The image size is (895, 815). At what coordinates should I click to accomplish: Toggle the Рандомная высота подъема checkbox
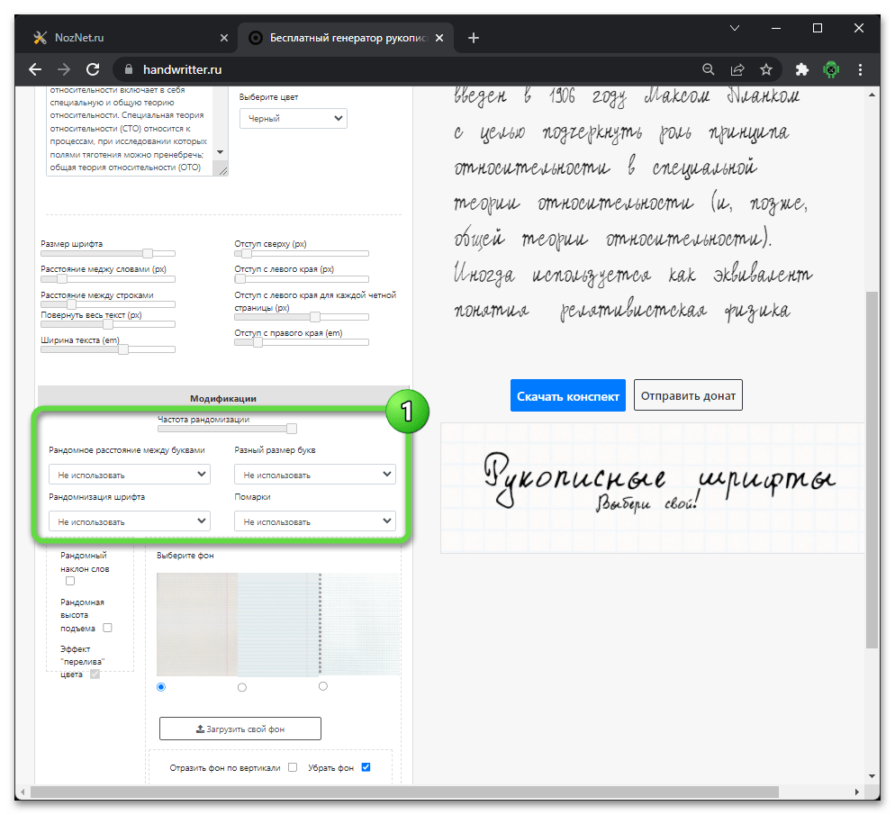click(x=108, y=628)
